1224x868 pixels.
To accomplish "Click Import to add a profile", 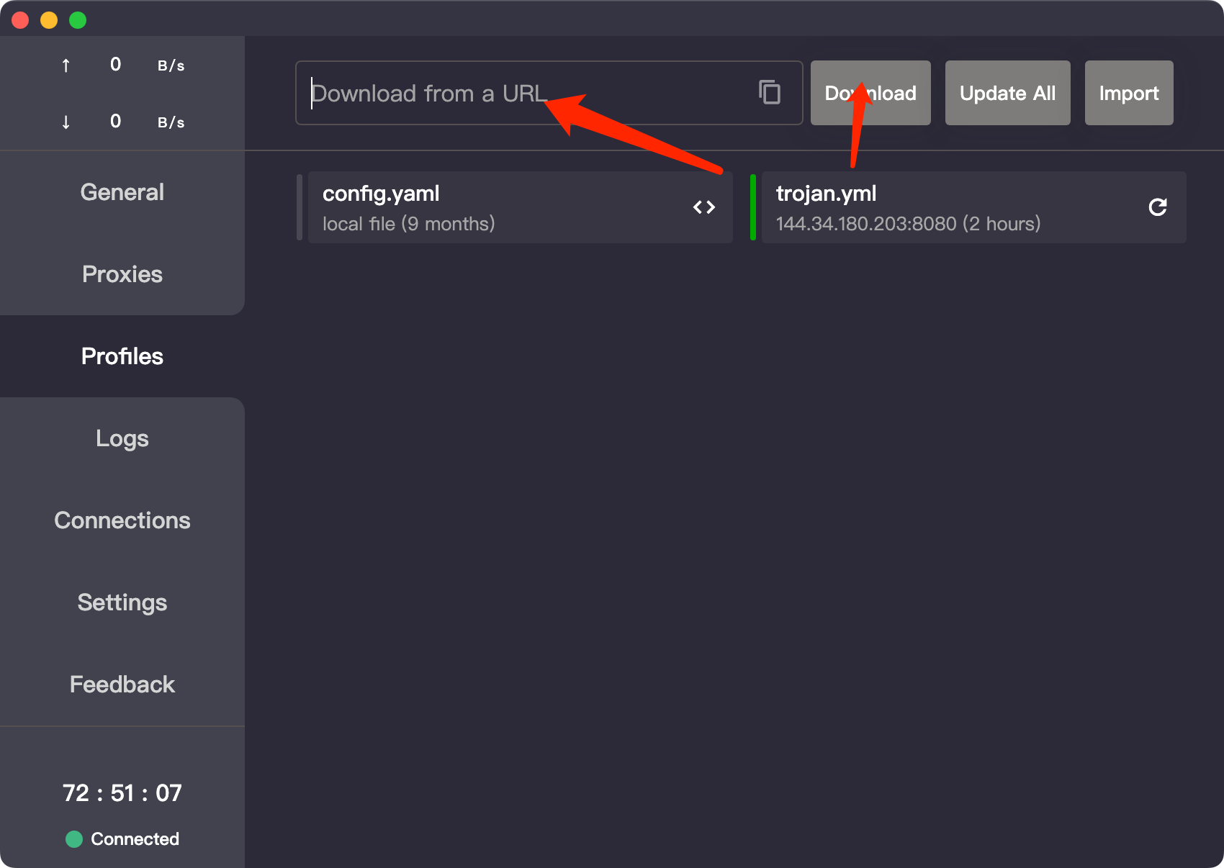I will [x=1128, y=93].
